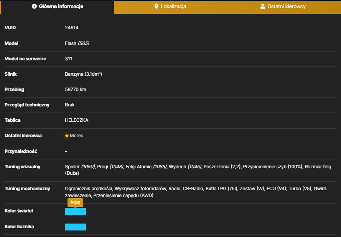The height and width of the screenshot is (237, 341).
Task: Click the Przebieg row label
Action: click(14, 89)
